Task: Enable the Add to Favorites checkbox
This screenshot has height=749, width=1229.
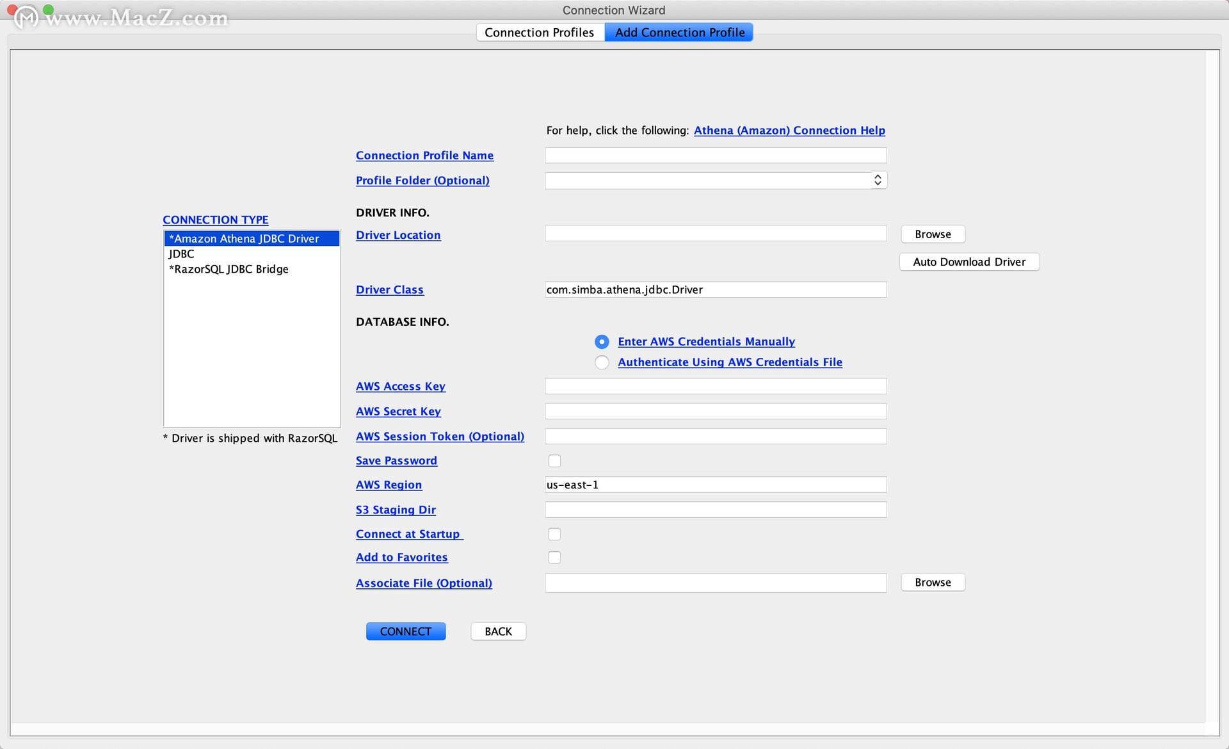Action: point(554,557)
